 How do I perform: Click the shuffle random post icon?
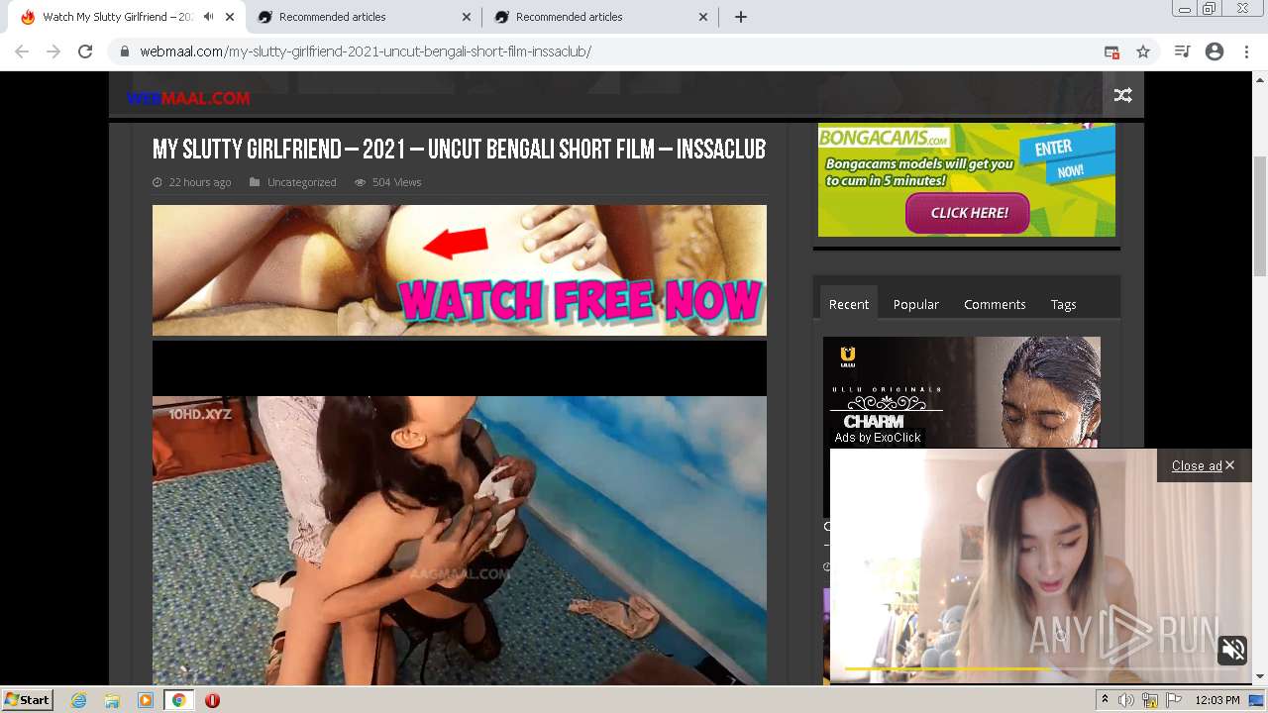[x=1122, y=95]
